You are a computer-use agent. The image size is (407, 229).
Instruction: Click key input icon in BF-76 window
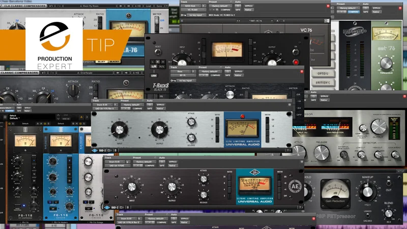tap(173, 80)
